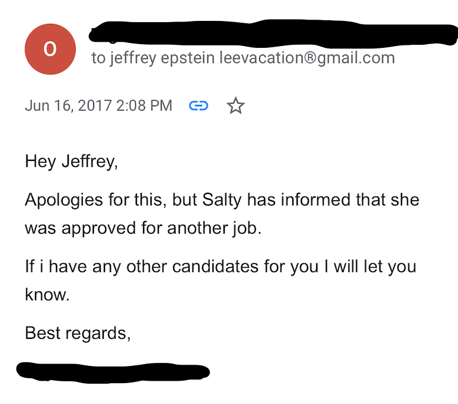The image size is (458, 404).
Task: Click the "Best regards," closing line
Action: click(78, 333)
